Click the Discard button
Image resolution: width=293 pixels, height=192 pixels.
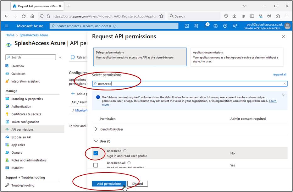pyautogui.click(x=137, y=184)
